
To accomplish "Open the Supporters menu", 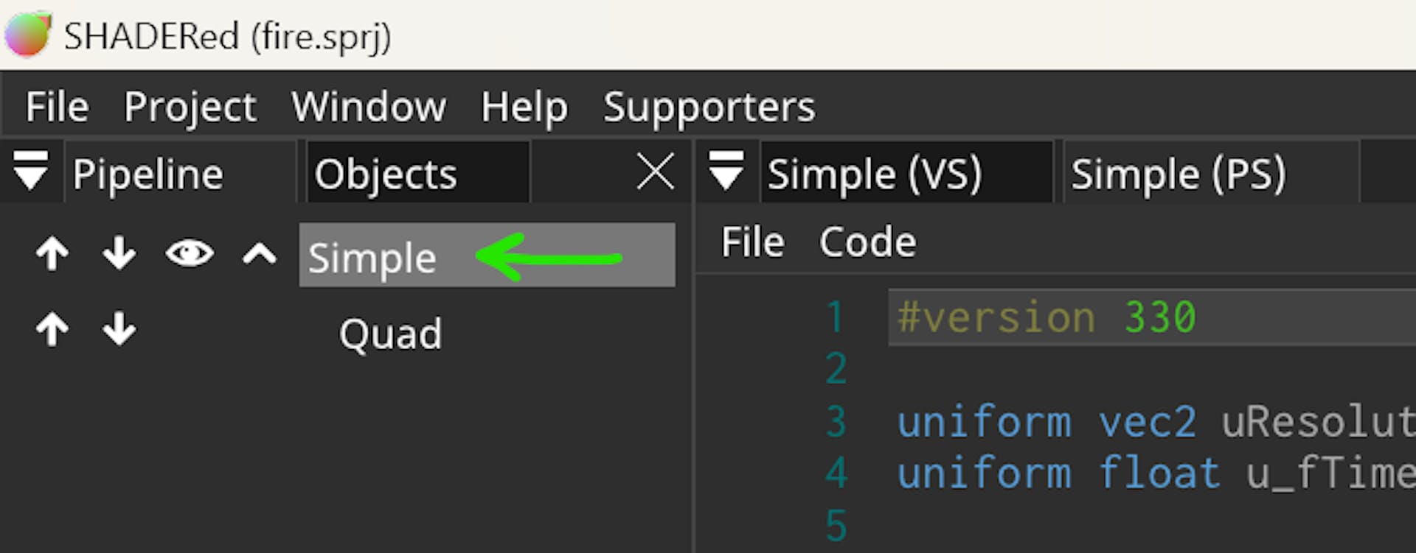I will point(709,107).
